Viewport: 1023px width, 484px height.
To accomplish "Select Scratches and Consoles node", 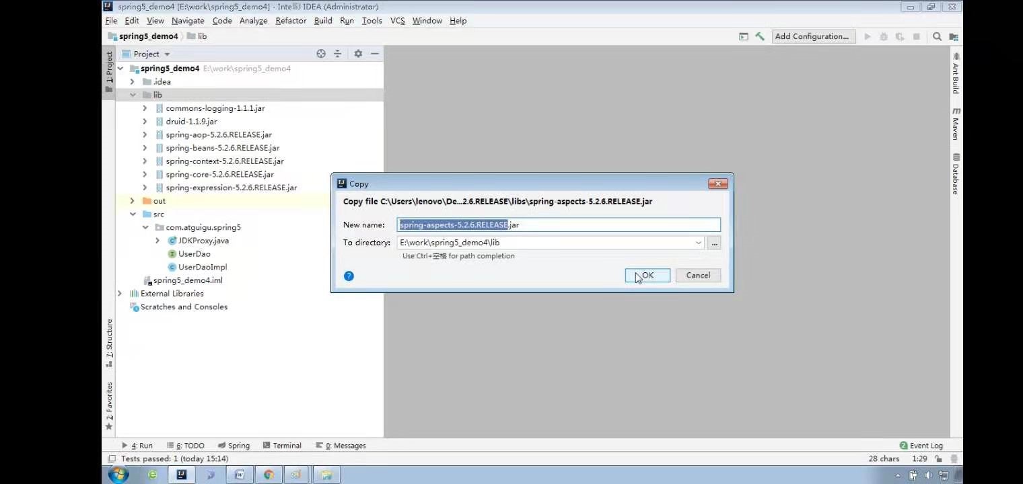I will pyautogui.click(x=184, y=307).
